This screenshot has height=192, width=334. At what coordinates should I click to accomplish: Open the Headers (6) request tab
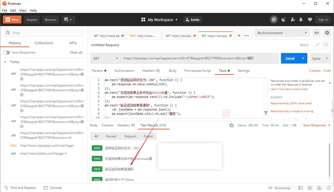(151, 71)
